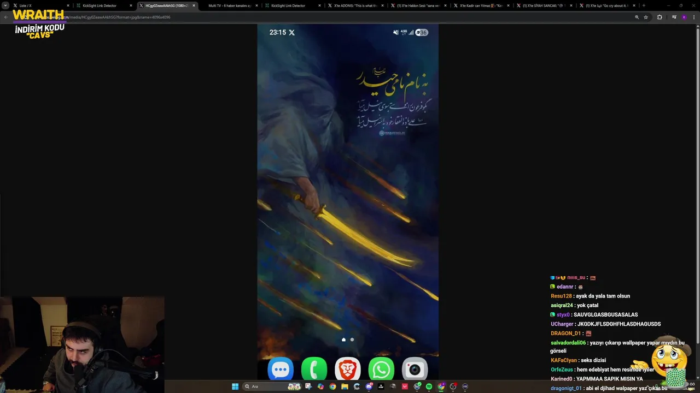Click chat username 'salvadordali06'
700x393 pixels.
tap(568, 343)
